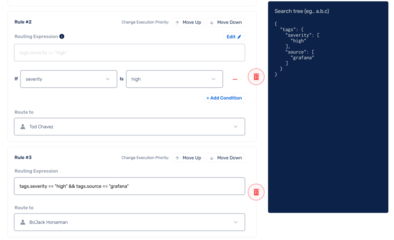Image resolution: width=394 pixels, height=240 pixels.
Task: Click the Route to label under Rule #3
Action: pos(24,208)
